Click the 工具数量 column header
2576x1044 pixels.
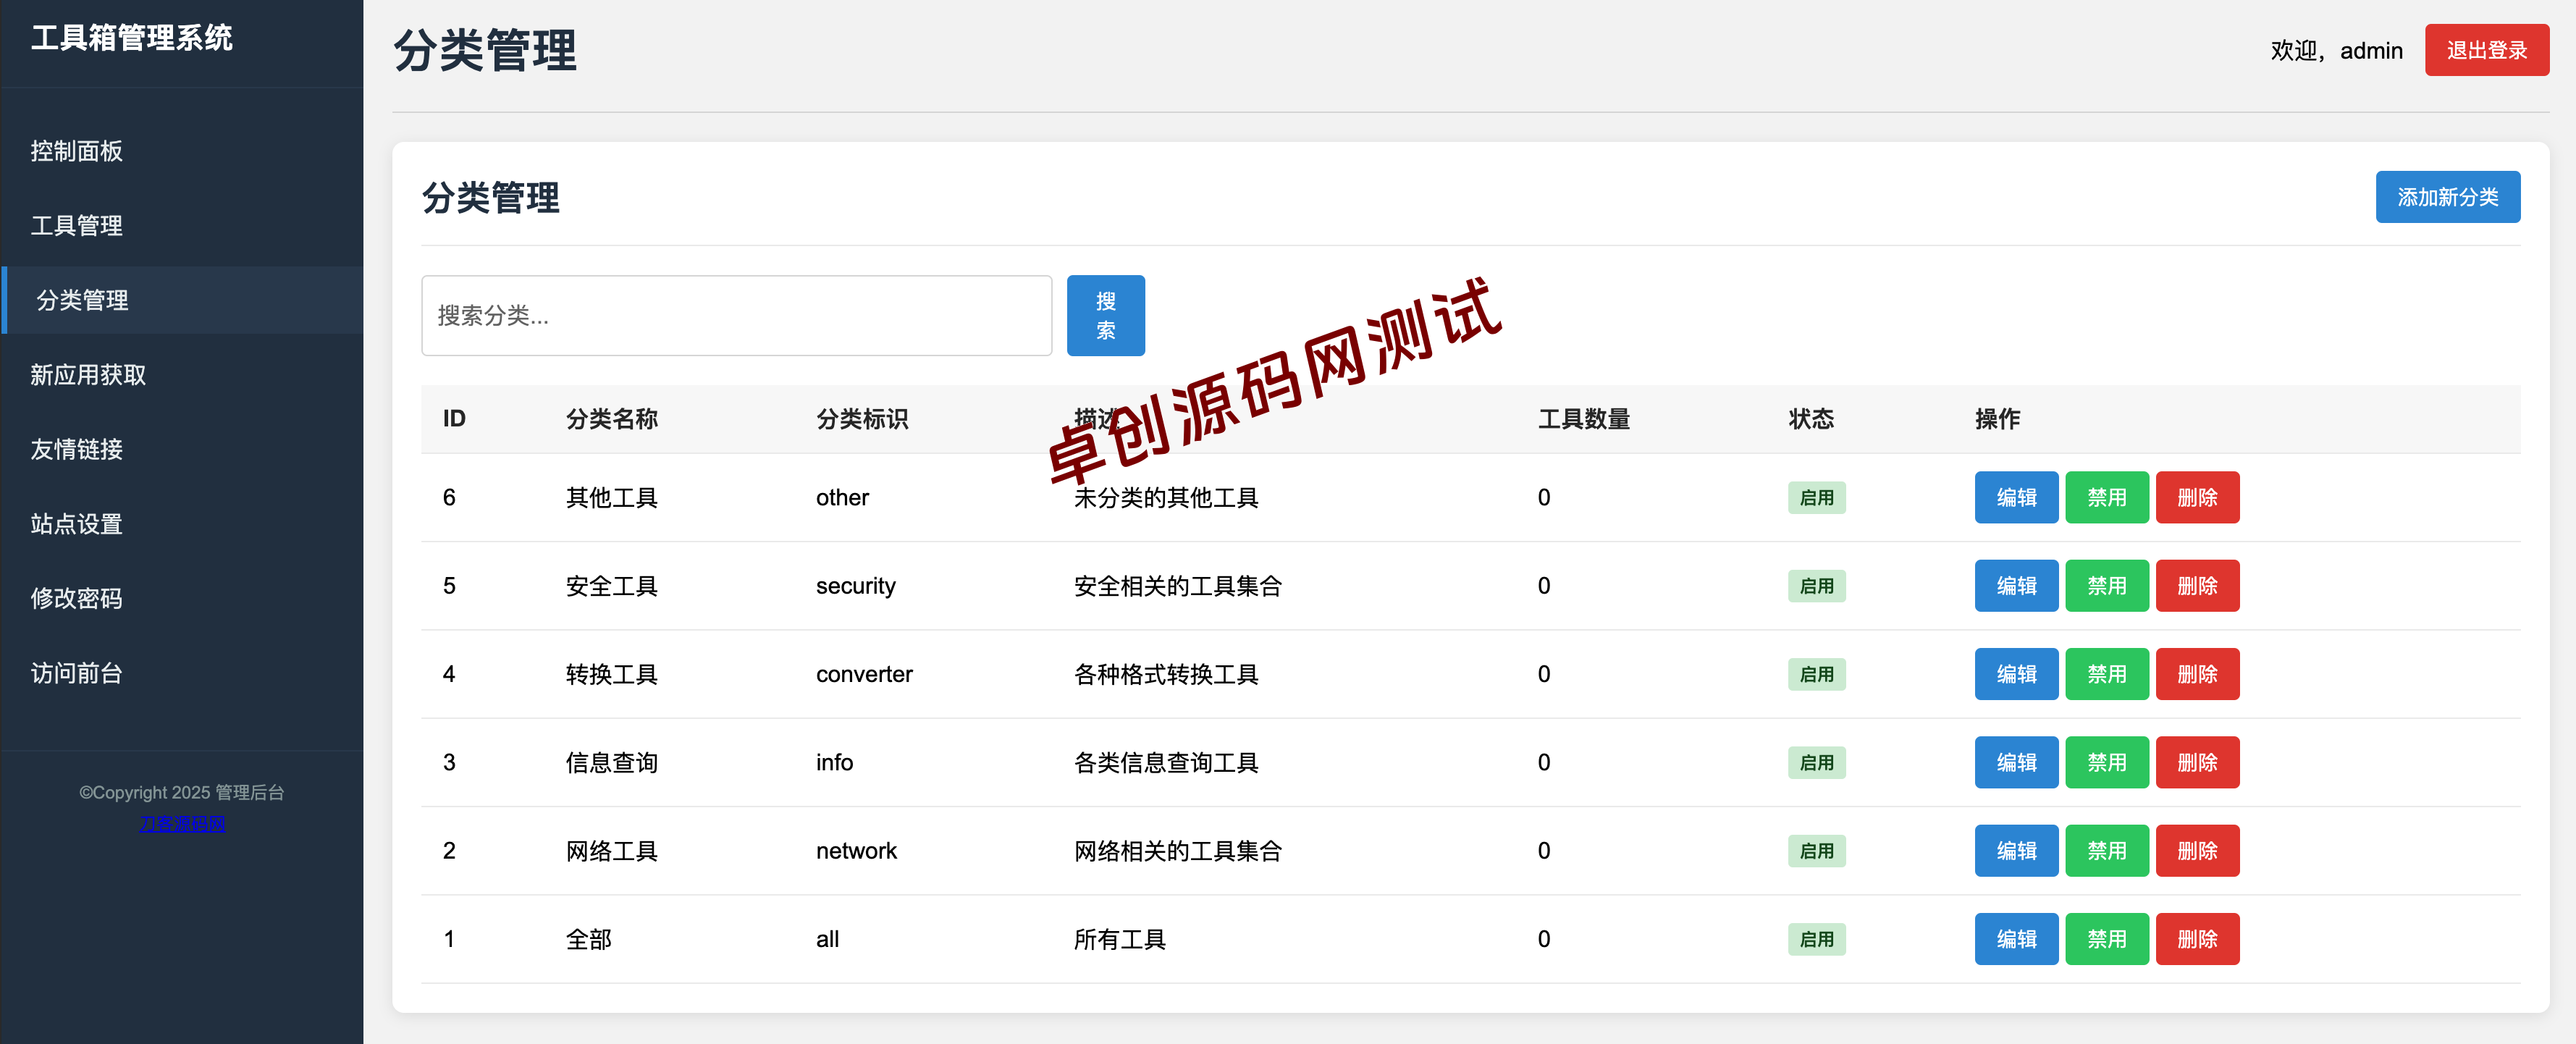tap(1584, 419)
